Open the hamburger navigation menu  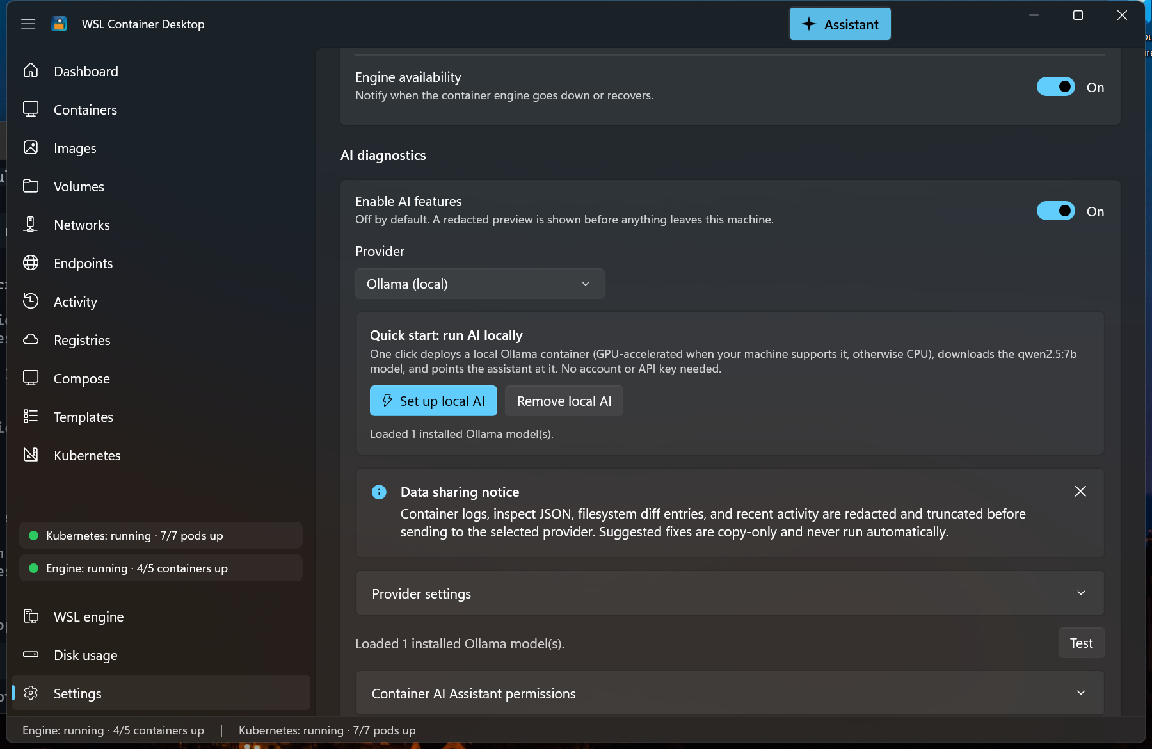tap(28, 24)
